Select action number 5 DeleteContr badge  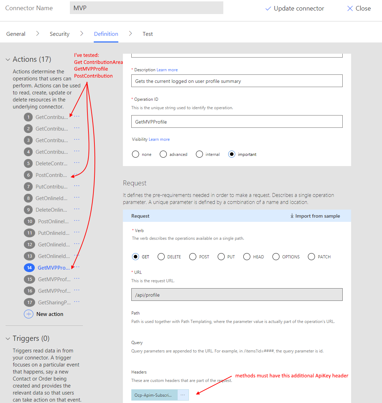(x=28, y=163)
